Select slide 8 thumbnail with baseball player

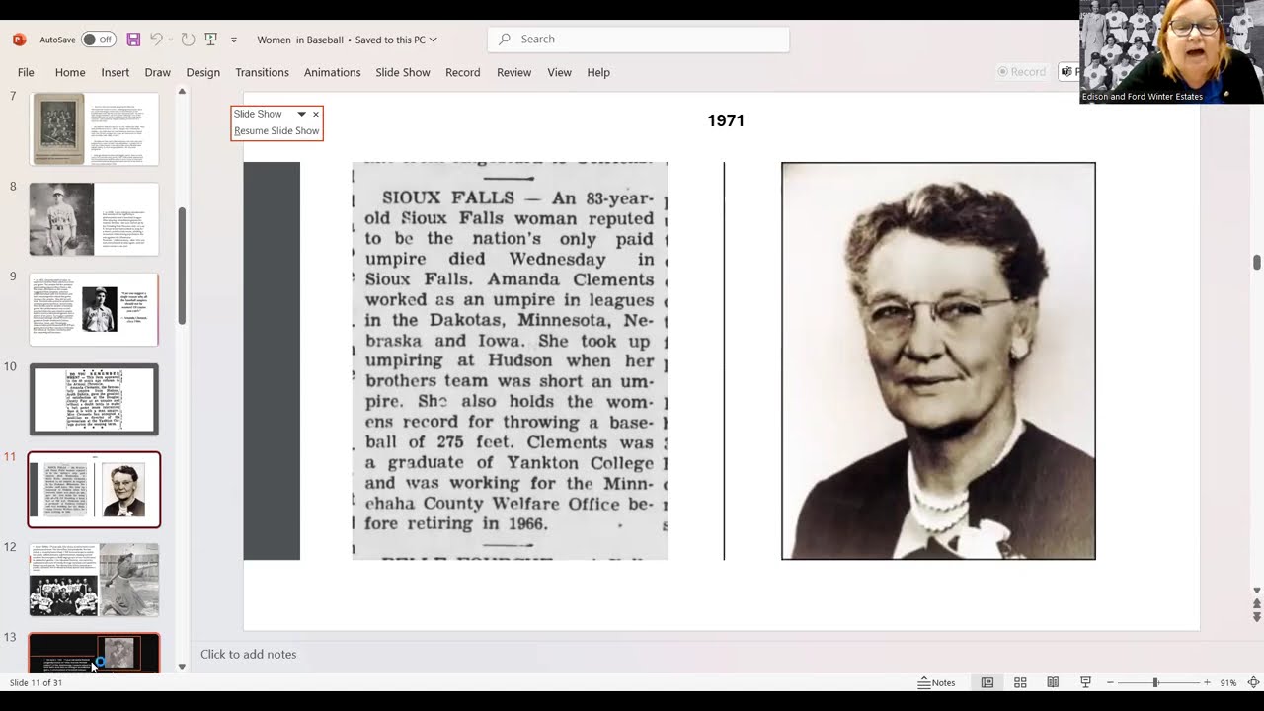tap(94, 219)
